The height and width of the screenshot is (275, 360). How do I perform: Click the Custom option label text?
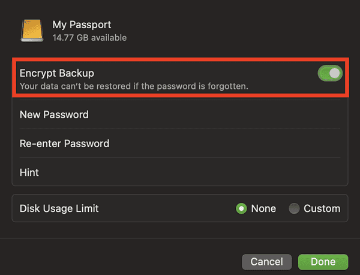[322, 208]
